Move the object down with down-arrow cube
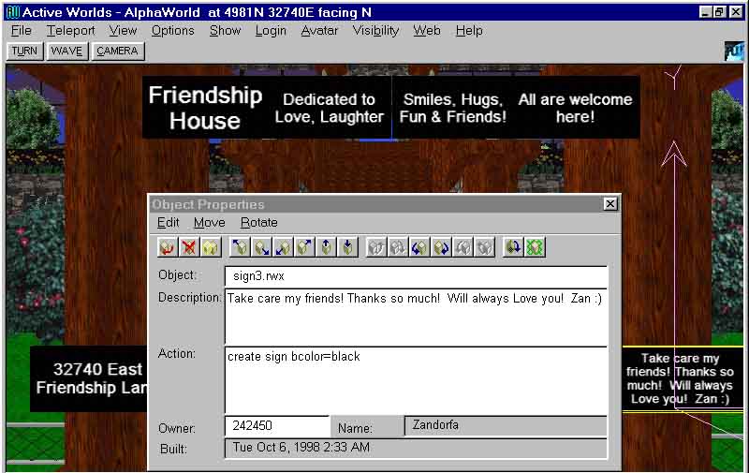Viewport: 749px width, 473px height. pyautogui.click(x=347, y=247)
